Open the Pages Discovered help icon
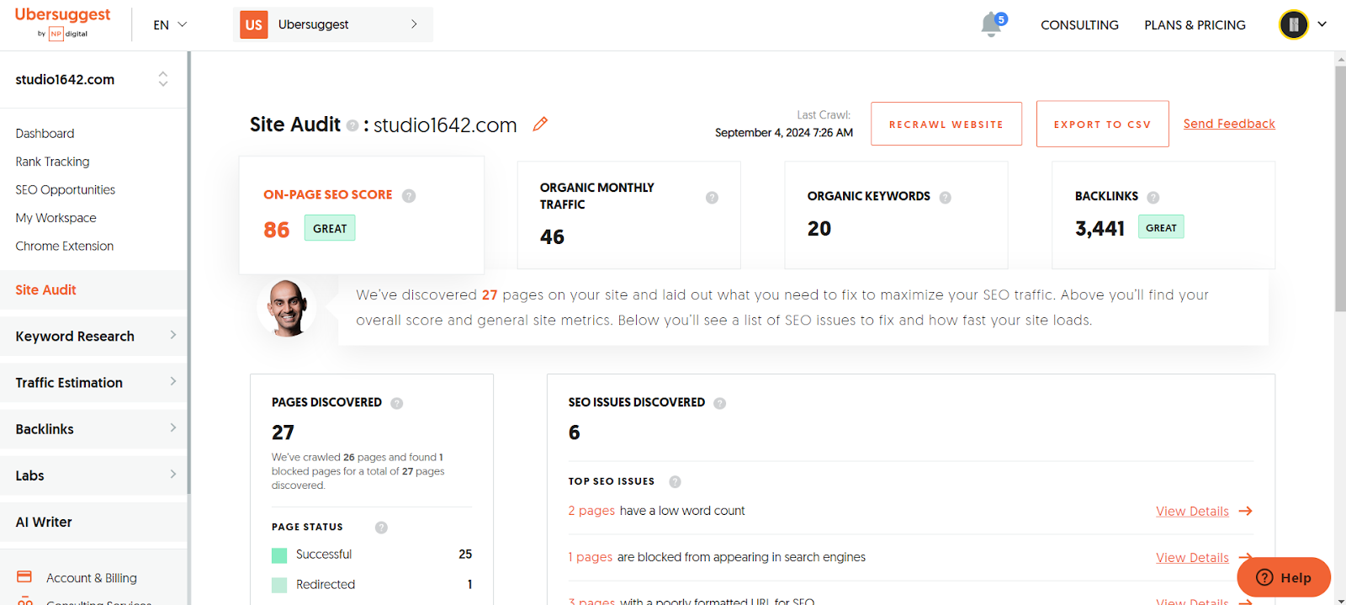1346x605 pixels. coord(397,403)
